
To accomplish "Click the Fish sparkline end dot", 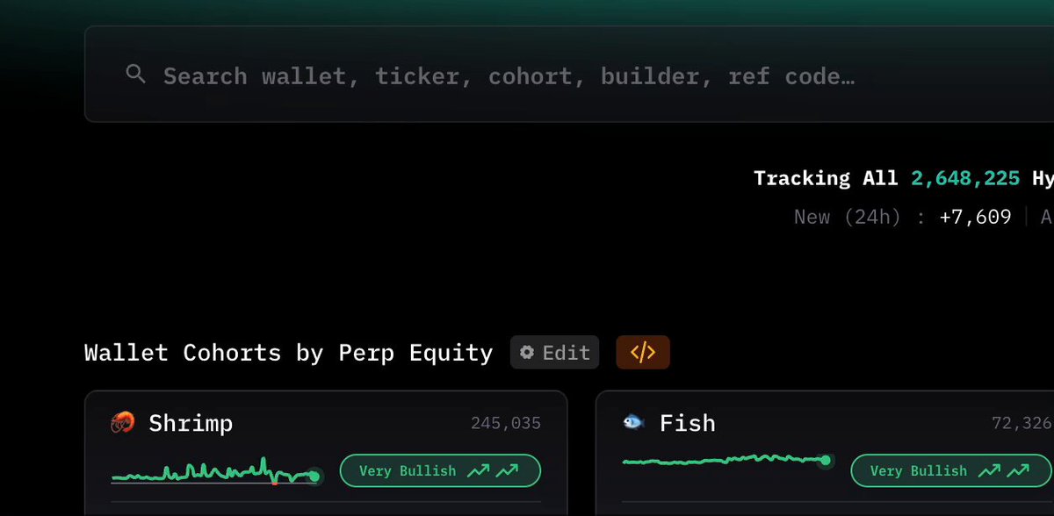I will pos(825,460).
